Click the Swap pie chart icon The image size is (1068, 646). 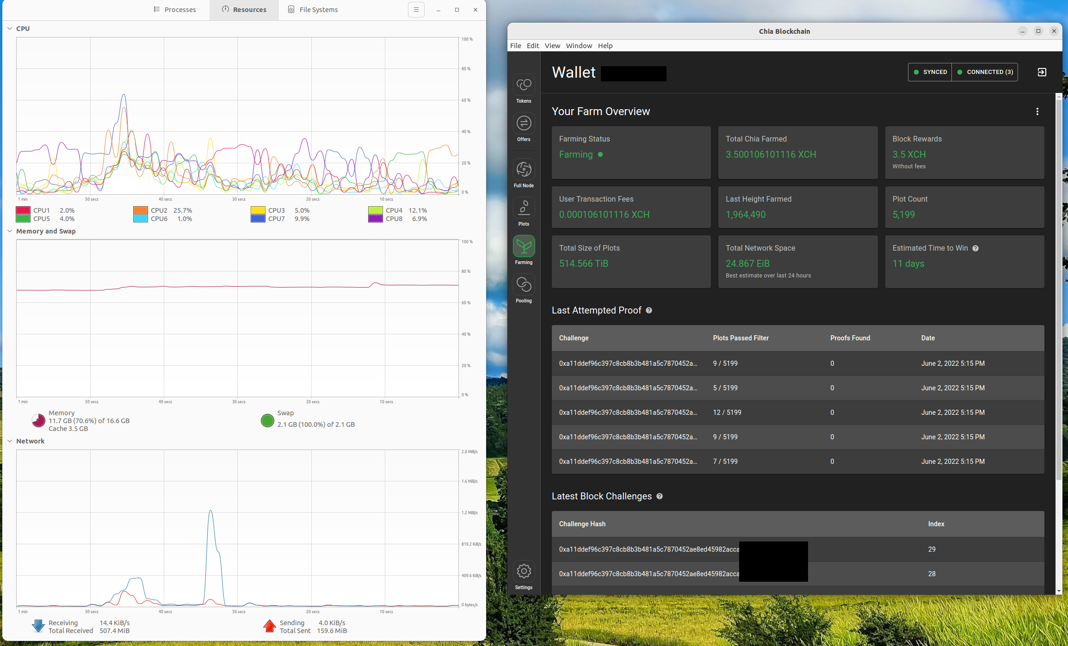point(267,420)
